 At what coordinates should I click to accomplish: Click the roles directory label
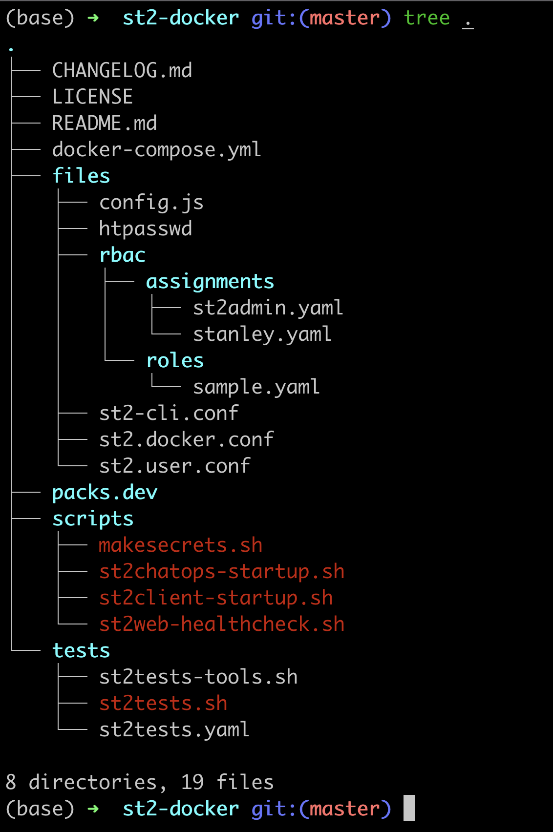coord(175,360)
